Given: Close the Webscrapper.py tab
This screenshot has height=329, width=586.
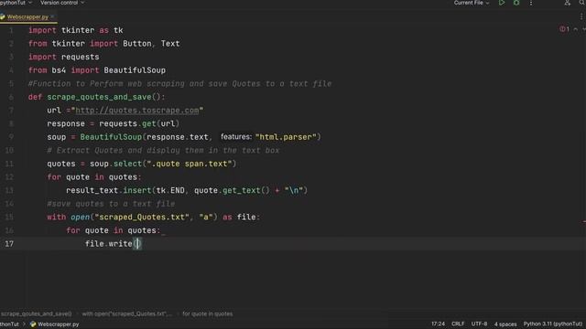Looking at the screenshot, I should 52,16.
